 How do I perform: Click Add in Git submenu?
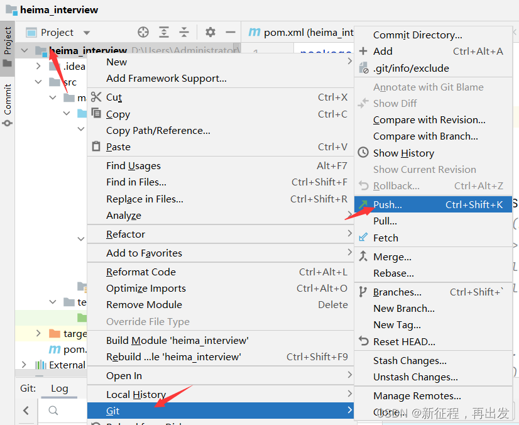434,52
